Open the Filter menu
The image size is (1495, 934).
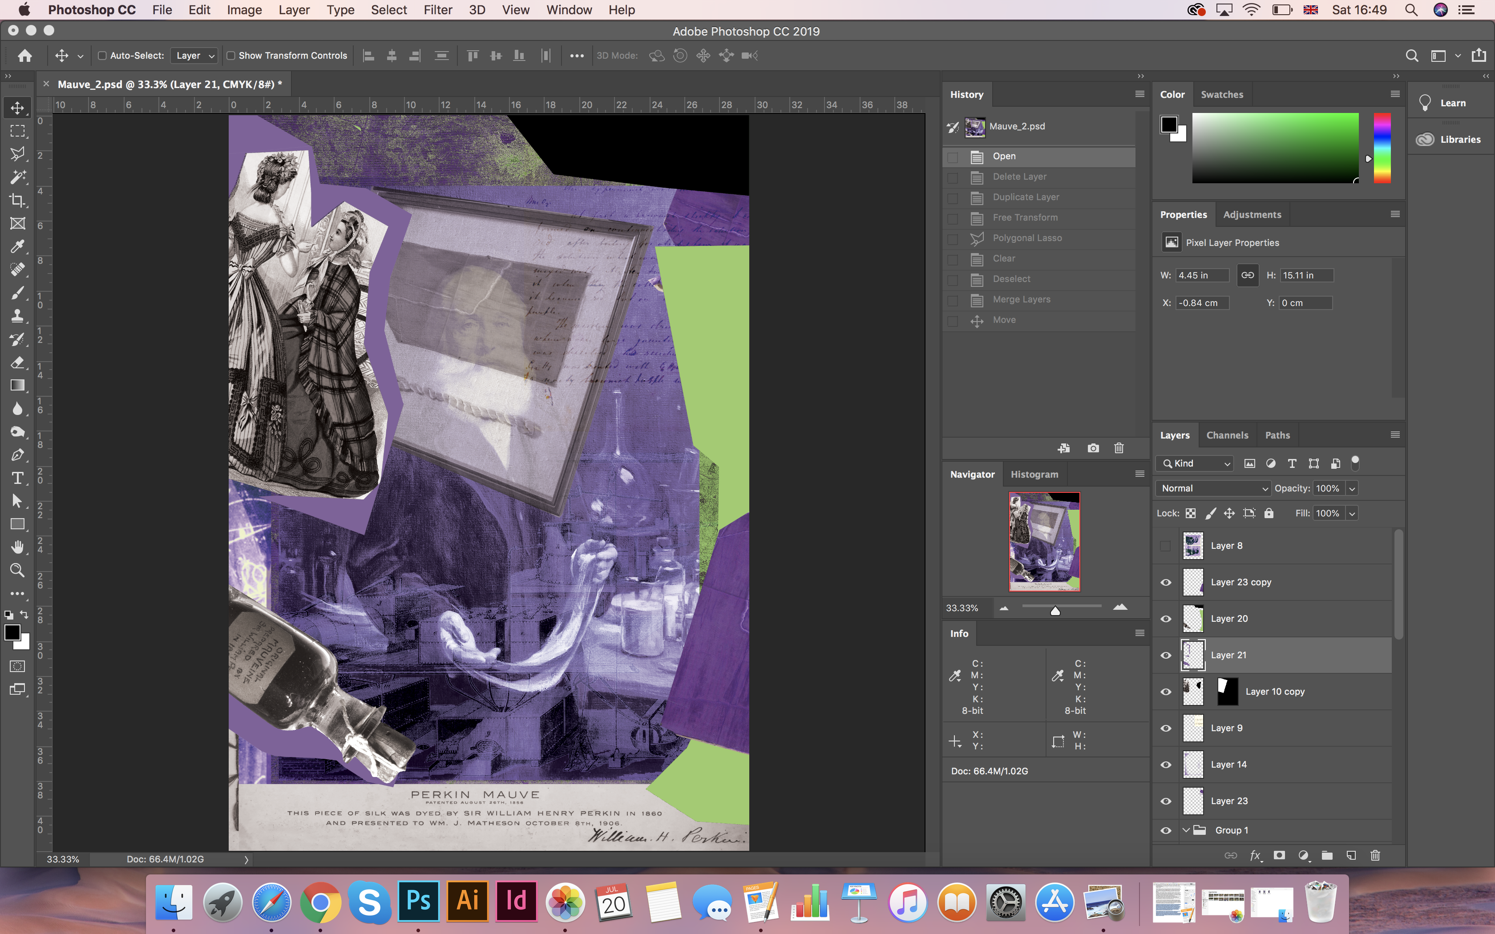pos(437,10)
